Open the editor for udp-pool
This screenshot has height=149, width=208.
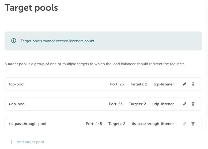(184, 104)
